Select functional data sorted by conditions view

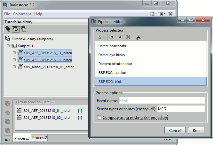click(23, 29)
